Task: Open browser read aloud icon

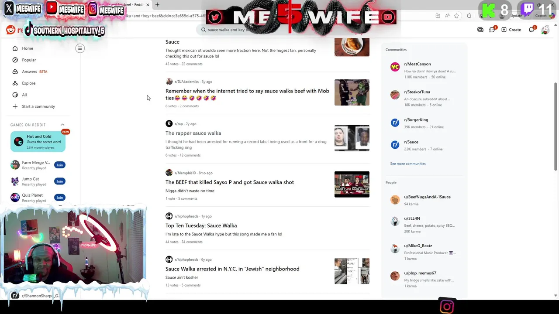Action: tap(447, 16)
